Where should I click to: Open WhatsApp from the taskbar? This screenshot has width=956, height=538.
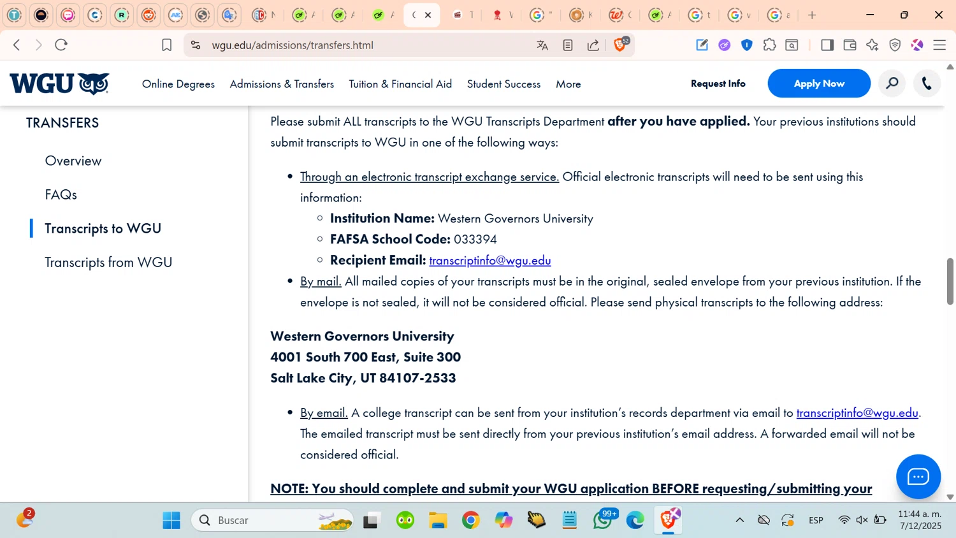603,520
